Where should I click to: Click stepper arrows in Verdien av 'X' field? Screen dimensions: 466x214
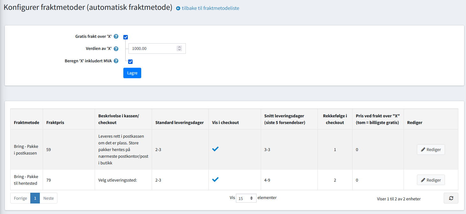tap(179, 48)
